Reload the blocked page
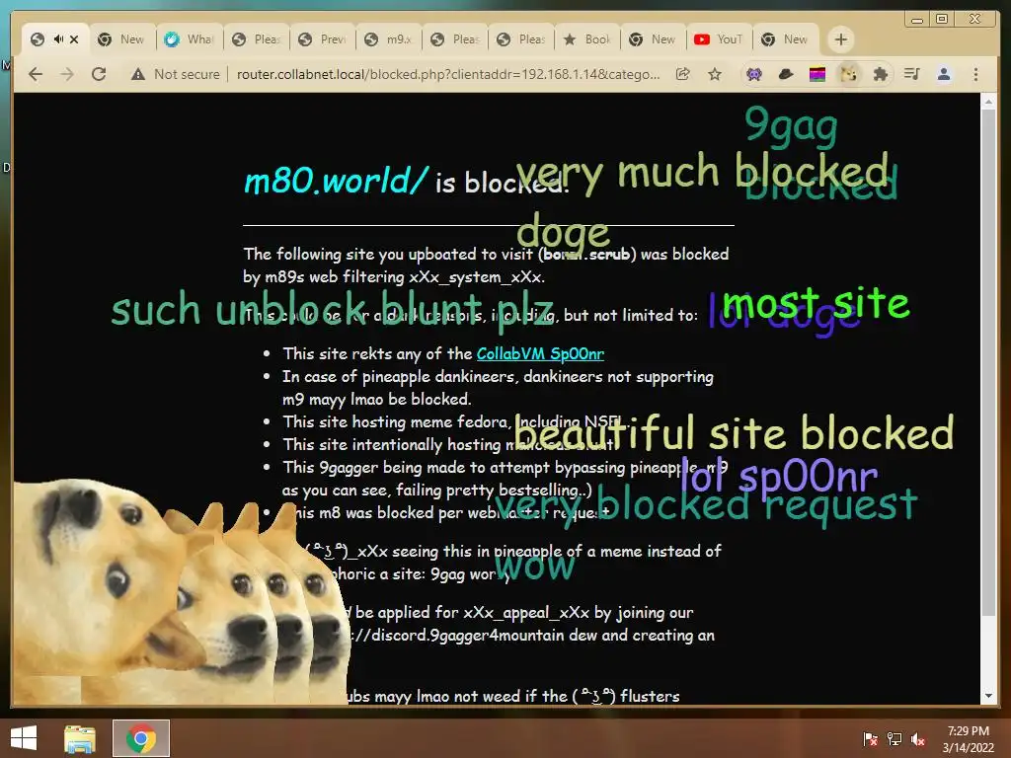Image resolution: width=1011 pixels, height=758 pixels. (x=99, y=74)
